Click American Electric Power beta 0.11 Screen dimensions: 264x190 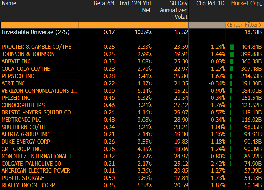coord(109,170)
